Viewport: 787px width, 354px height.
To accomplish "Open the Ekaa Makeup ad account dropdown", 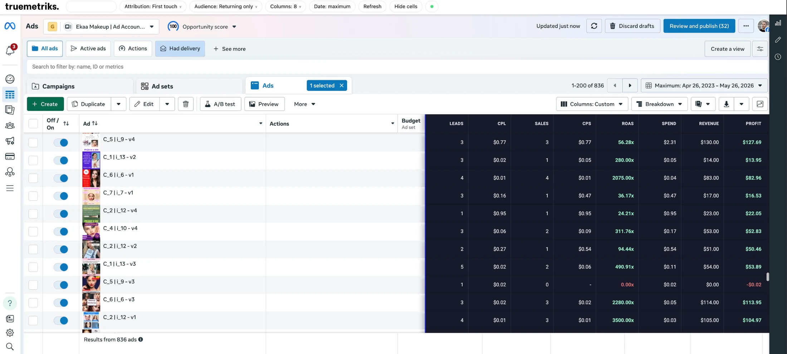I will (x=101, y=26).
